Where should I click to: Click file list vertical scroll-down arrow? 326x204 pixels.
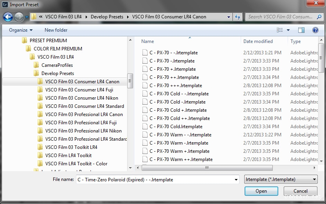coord(321,161)
